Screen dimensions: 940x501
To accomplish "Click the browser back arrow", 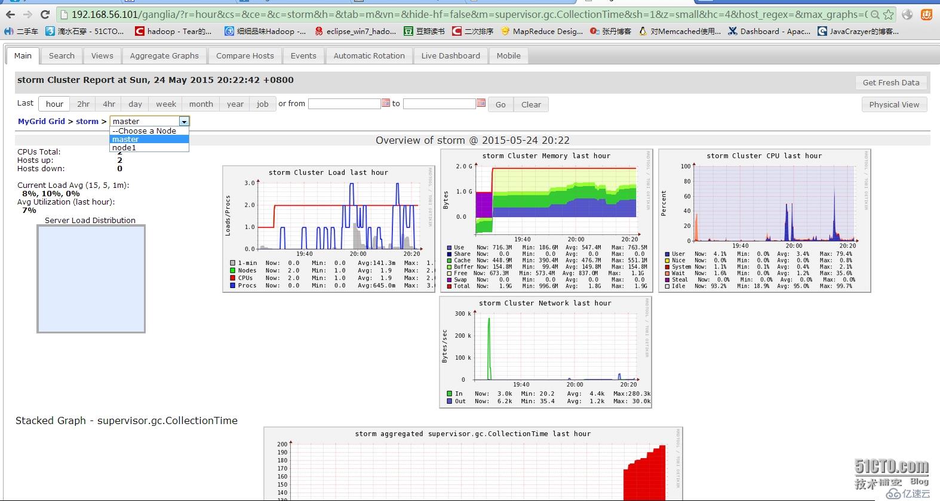I will click(x=11, y=14).
